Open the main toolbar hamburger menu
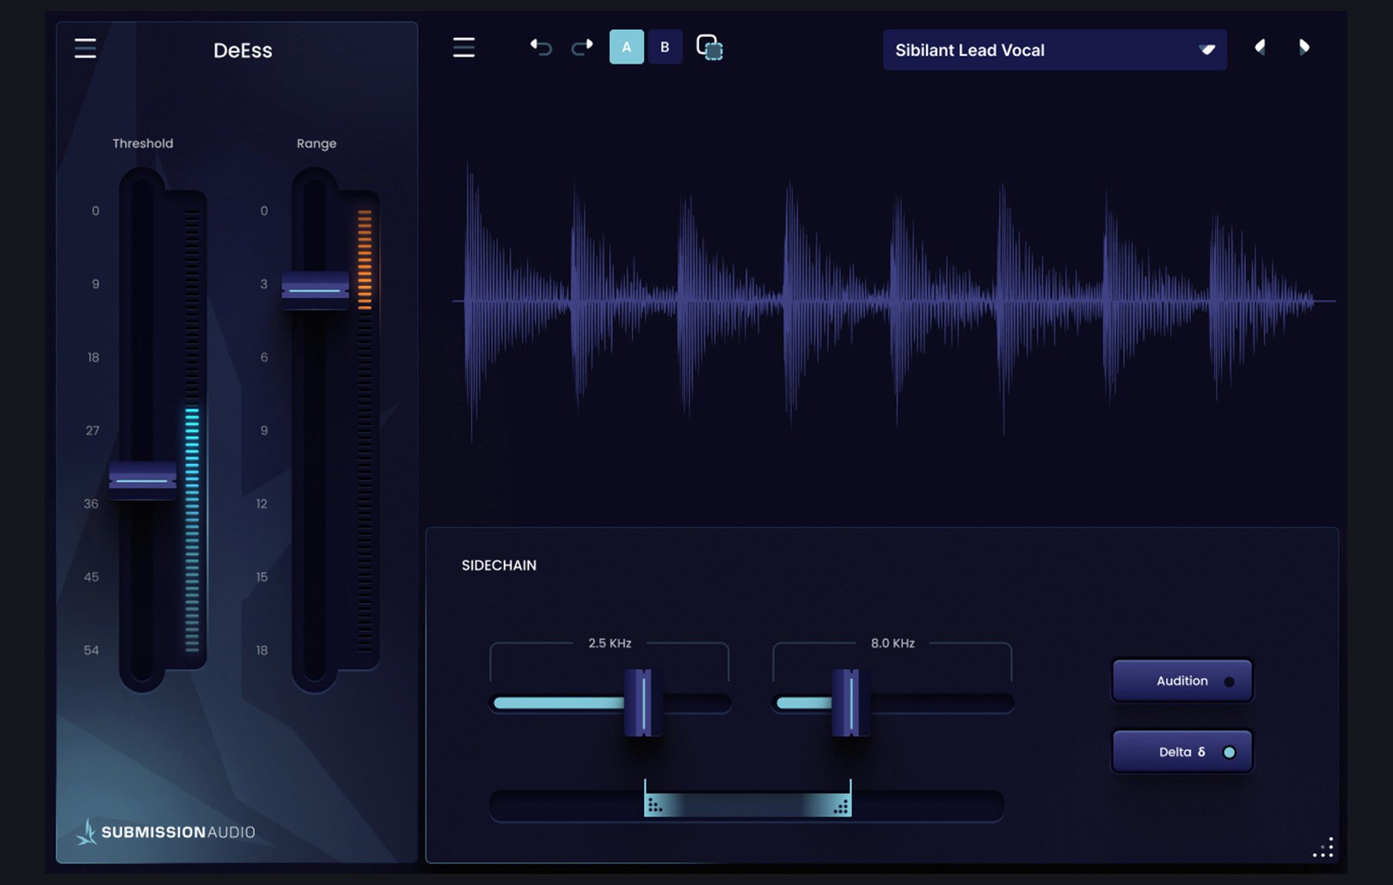Image resolution: width=1393 pixels, height=885 pixels. pyautogui.click(x=463, y=48)
